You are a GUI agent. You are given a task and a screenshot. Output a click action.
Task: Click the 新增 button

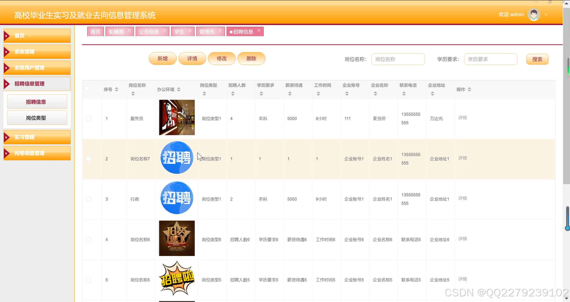pyautogui.click(x=162, y=58)
